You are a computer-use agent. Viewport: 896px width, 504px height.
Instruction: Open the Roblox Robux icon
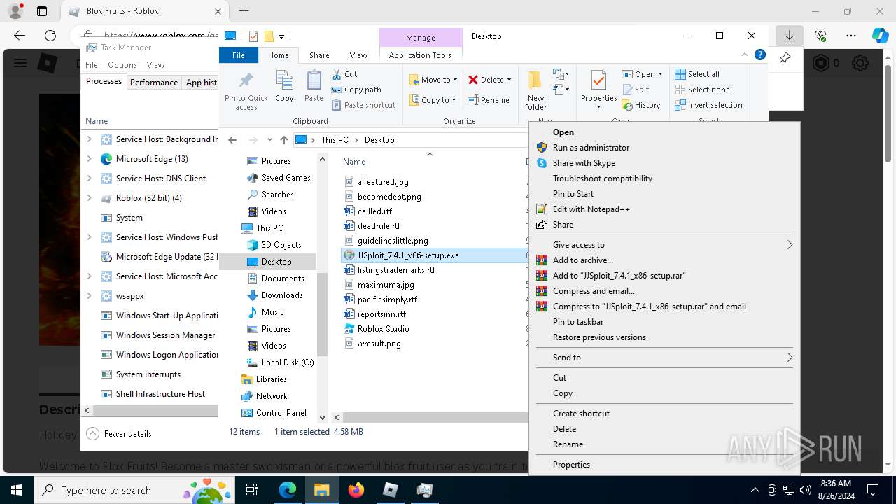click(820, 64)
